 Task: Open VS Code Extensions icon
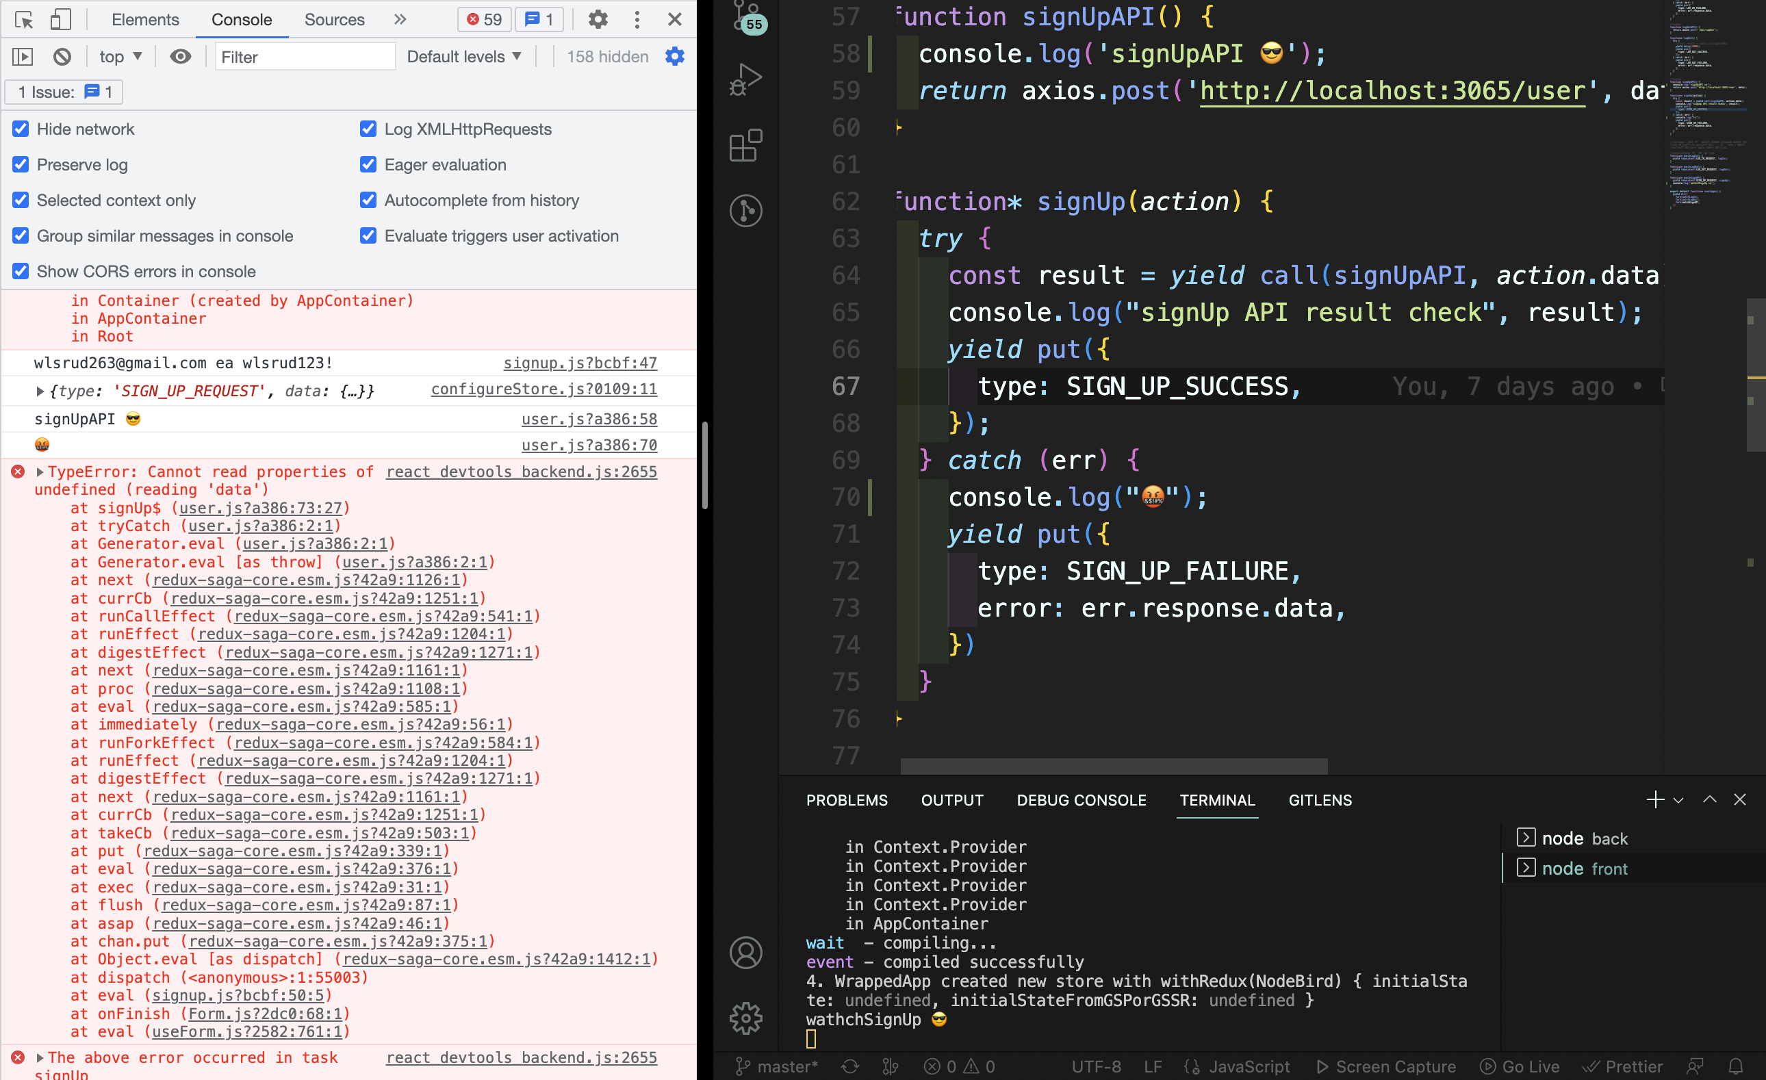(746, 146)
